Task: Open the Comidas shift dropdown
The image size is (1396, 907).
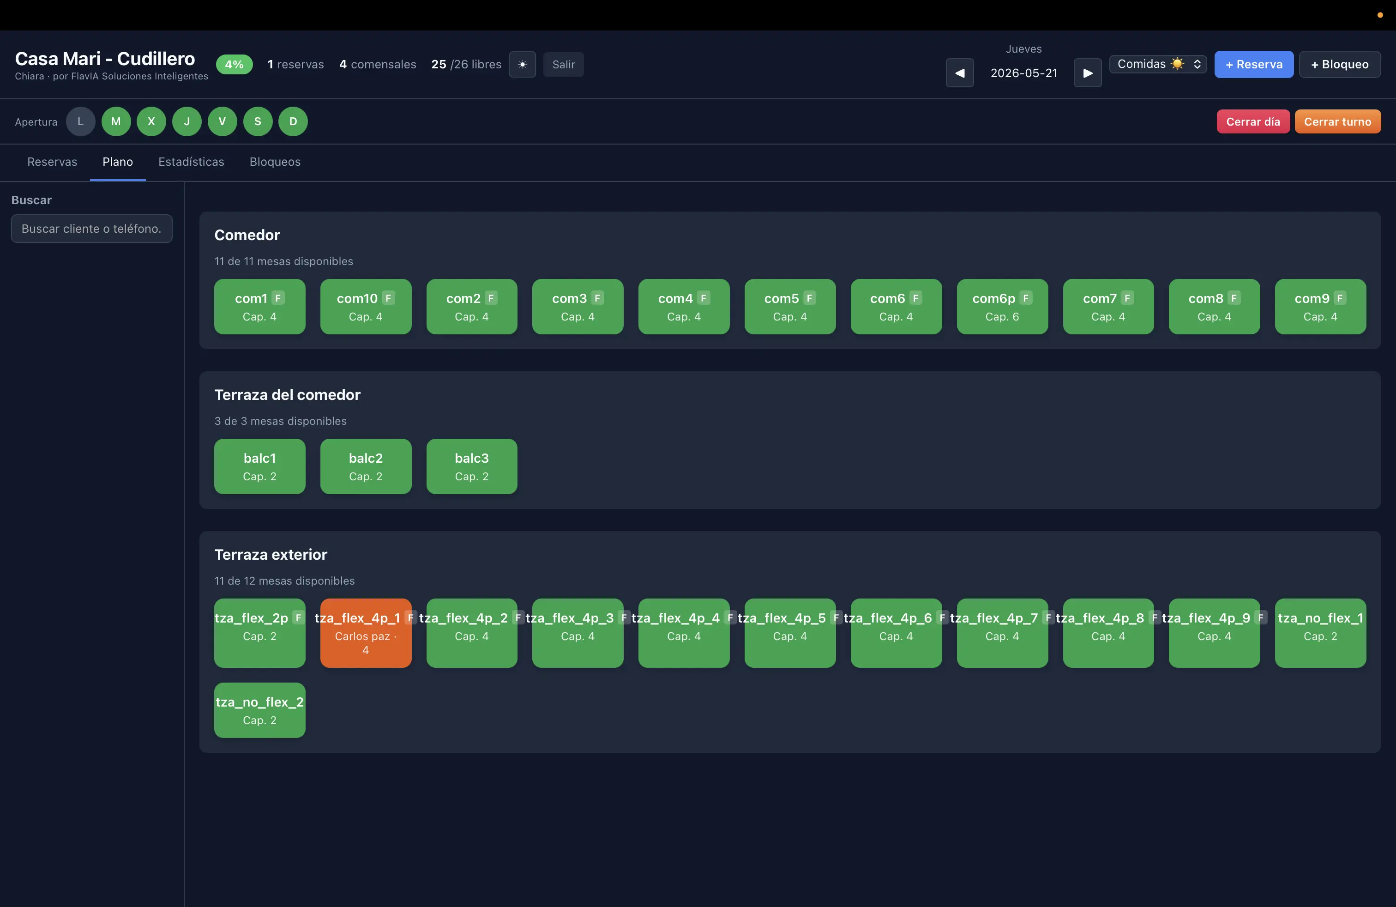Action: click(x=1157, y=64)
